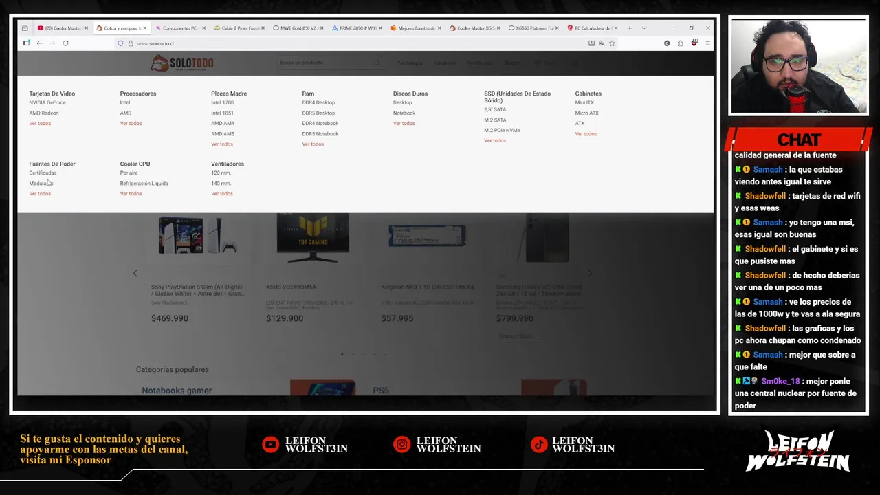Open Por aire CPU coolers
880x495 pixels.
tap(129, 173)
